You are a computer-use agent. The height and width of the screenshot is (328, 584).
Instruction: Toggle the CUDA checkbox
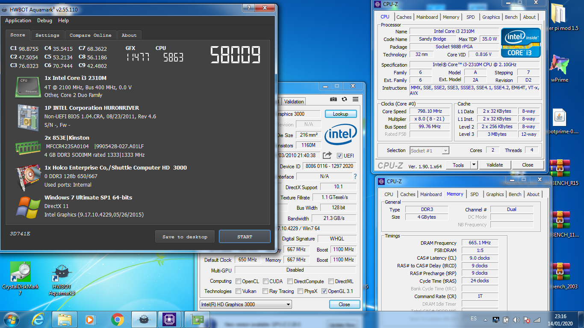[x=266, y=281]
